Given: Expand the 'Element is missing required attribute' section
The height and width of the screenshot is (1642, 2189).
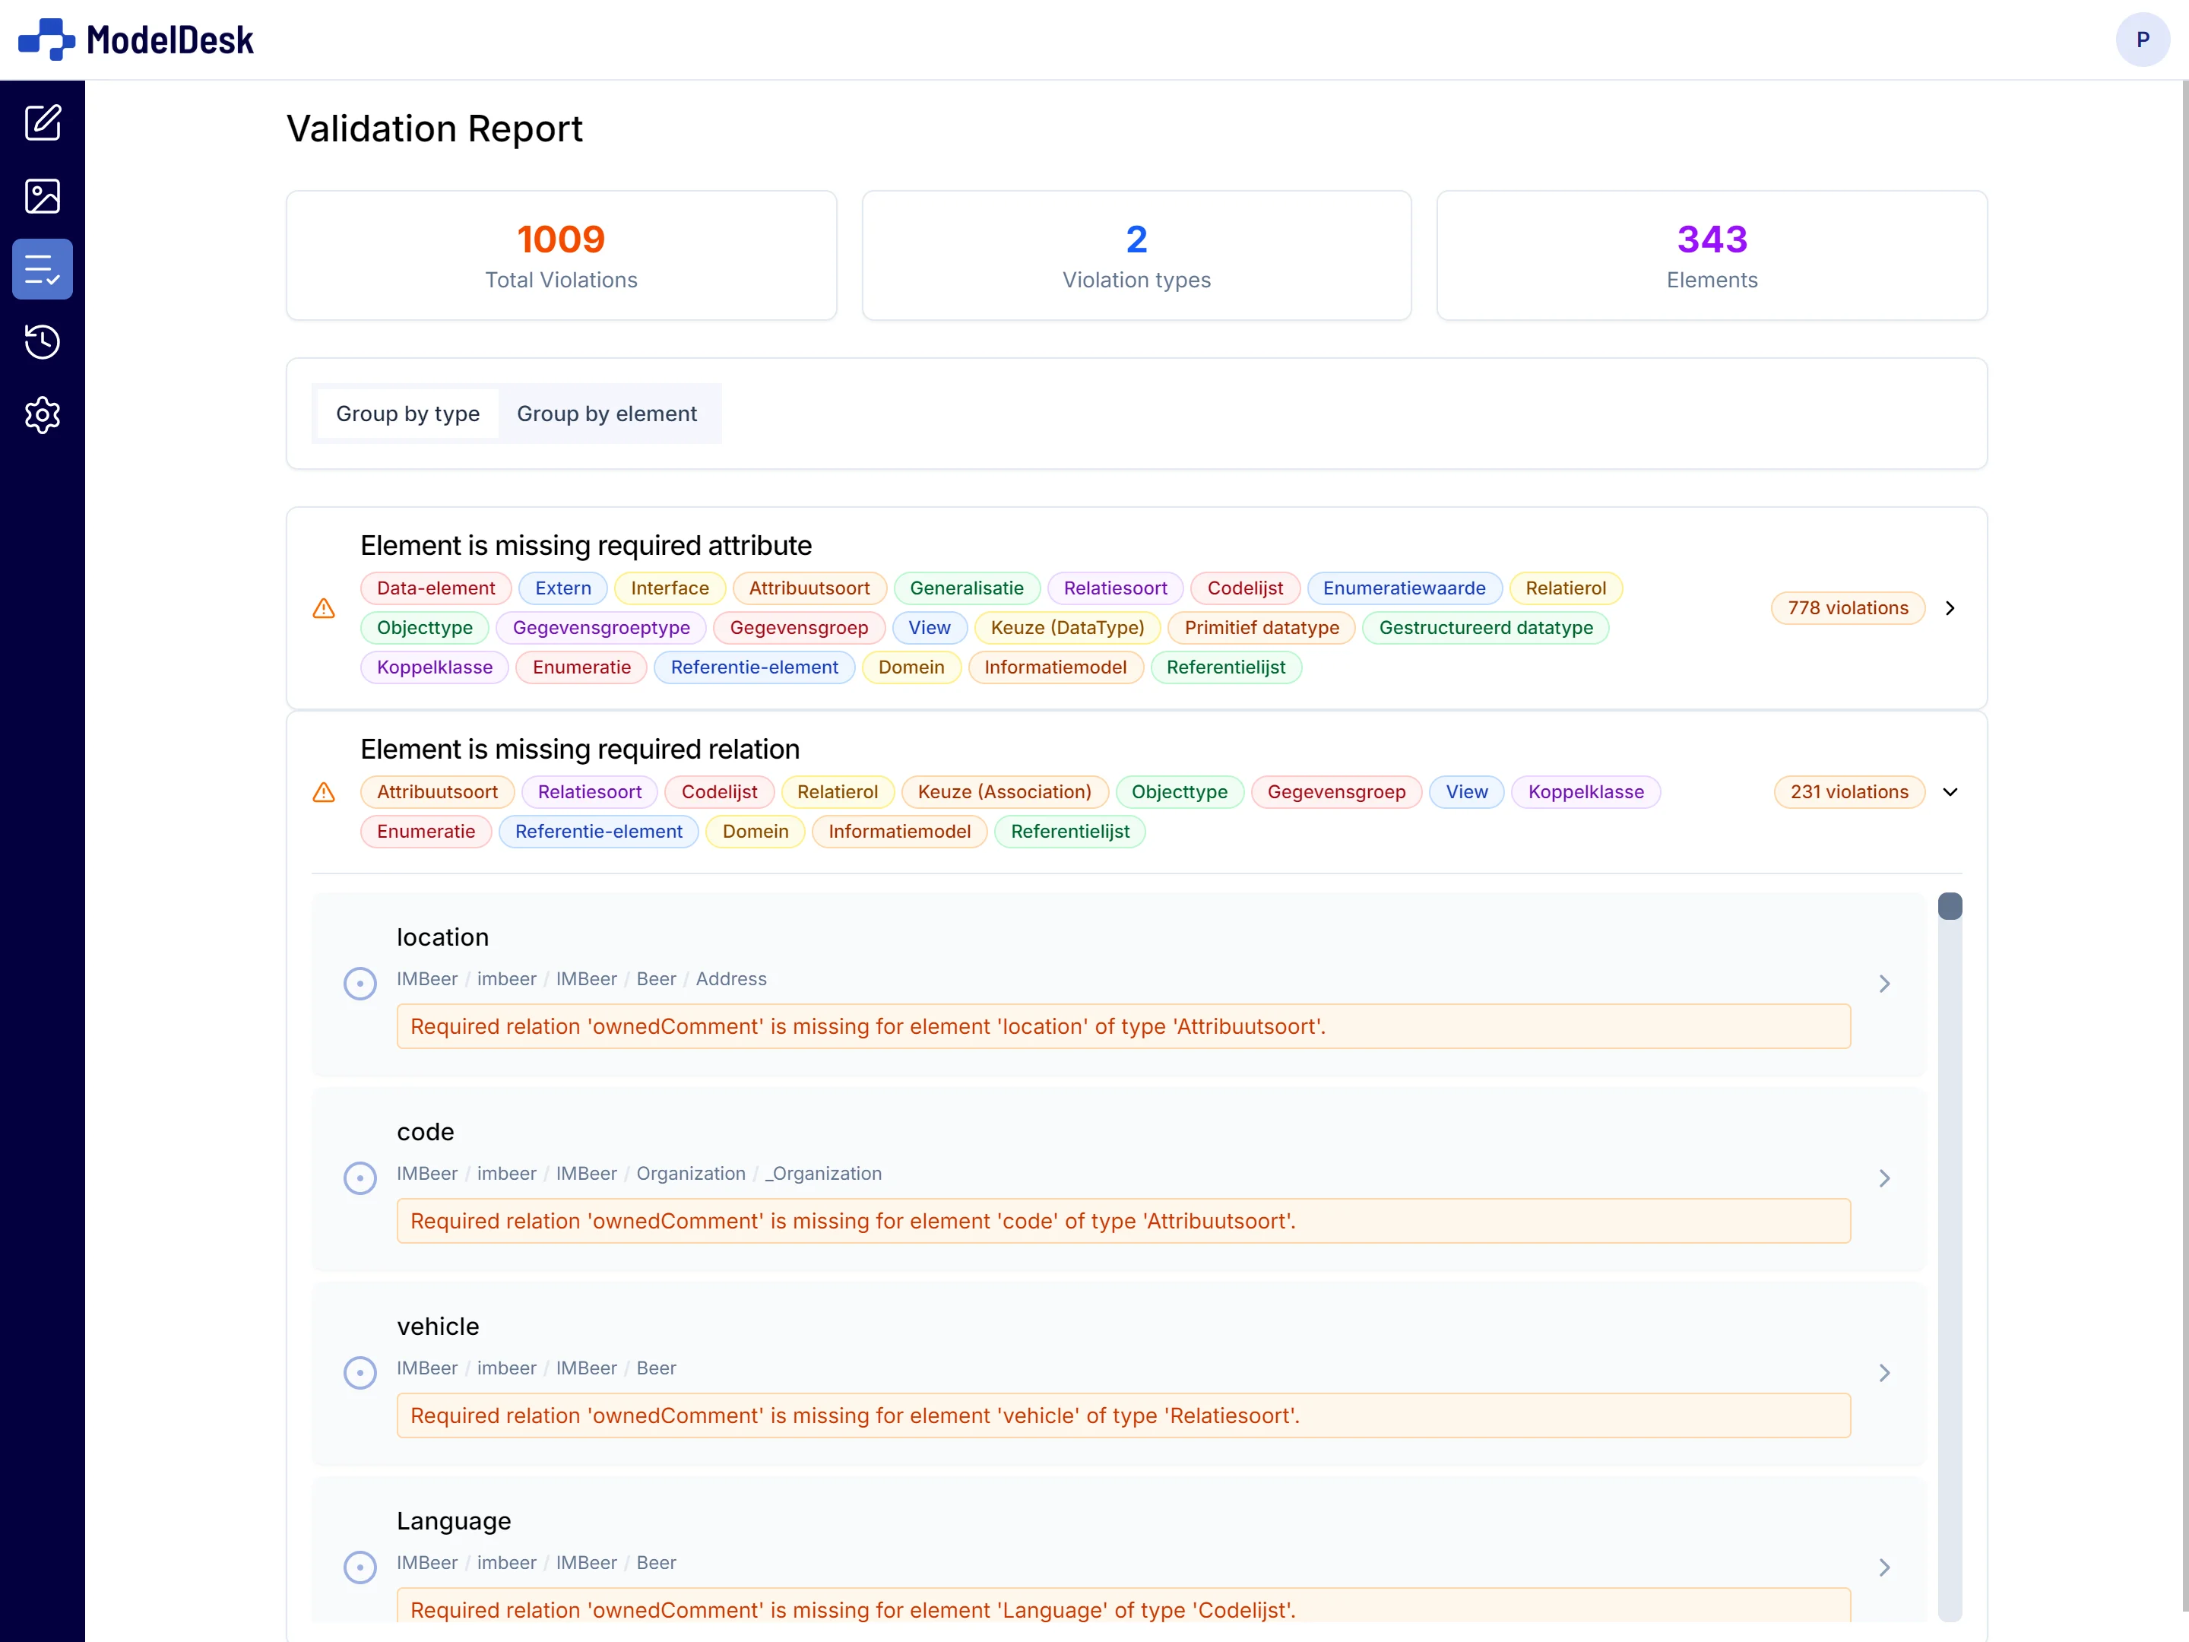Looking at the screenshot, I should click(1950, 607).
